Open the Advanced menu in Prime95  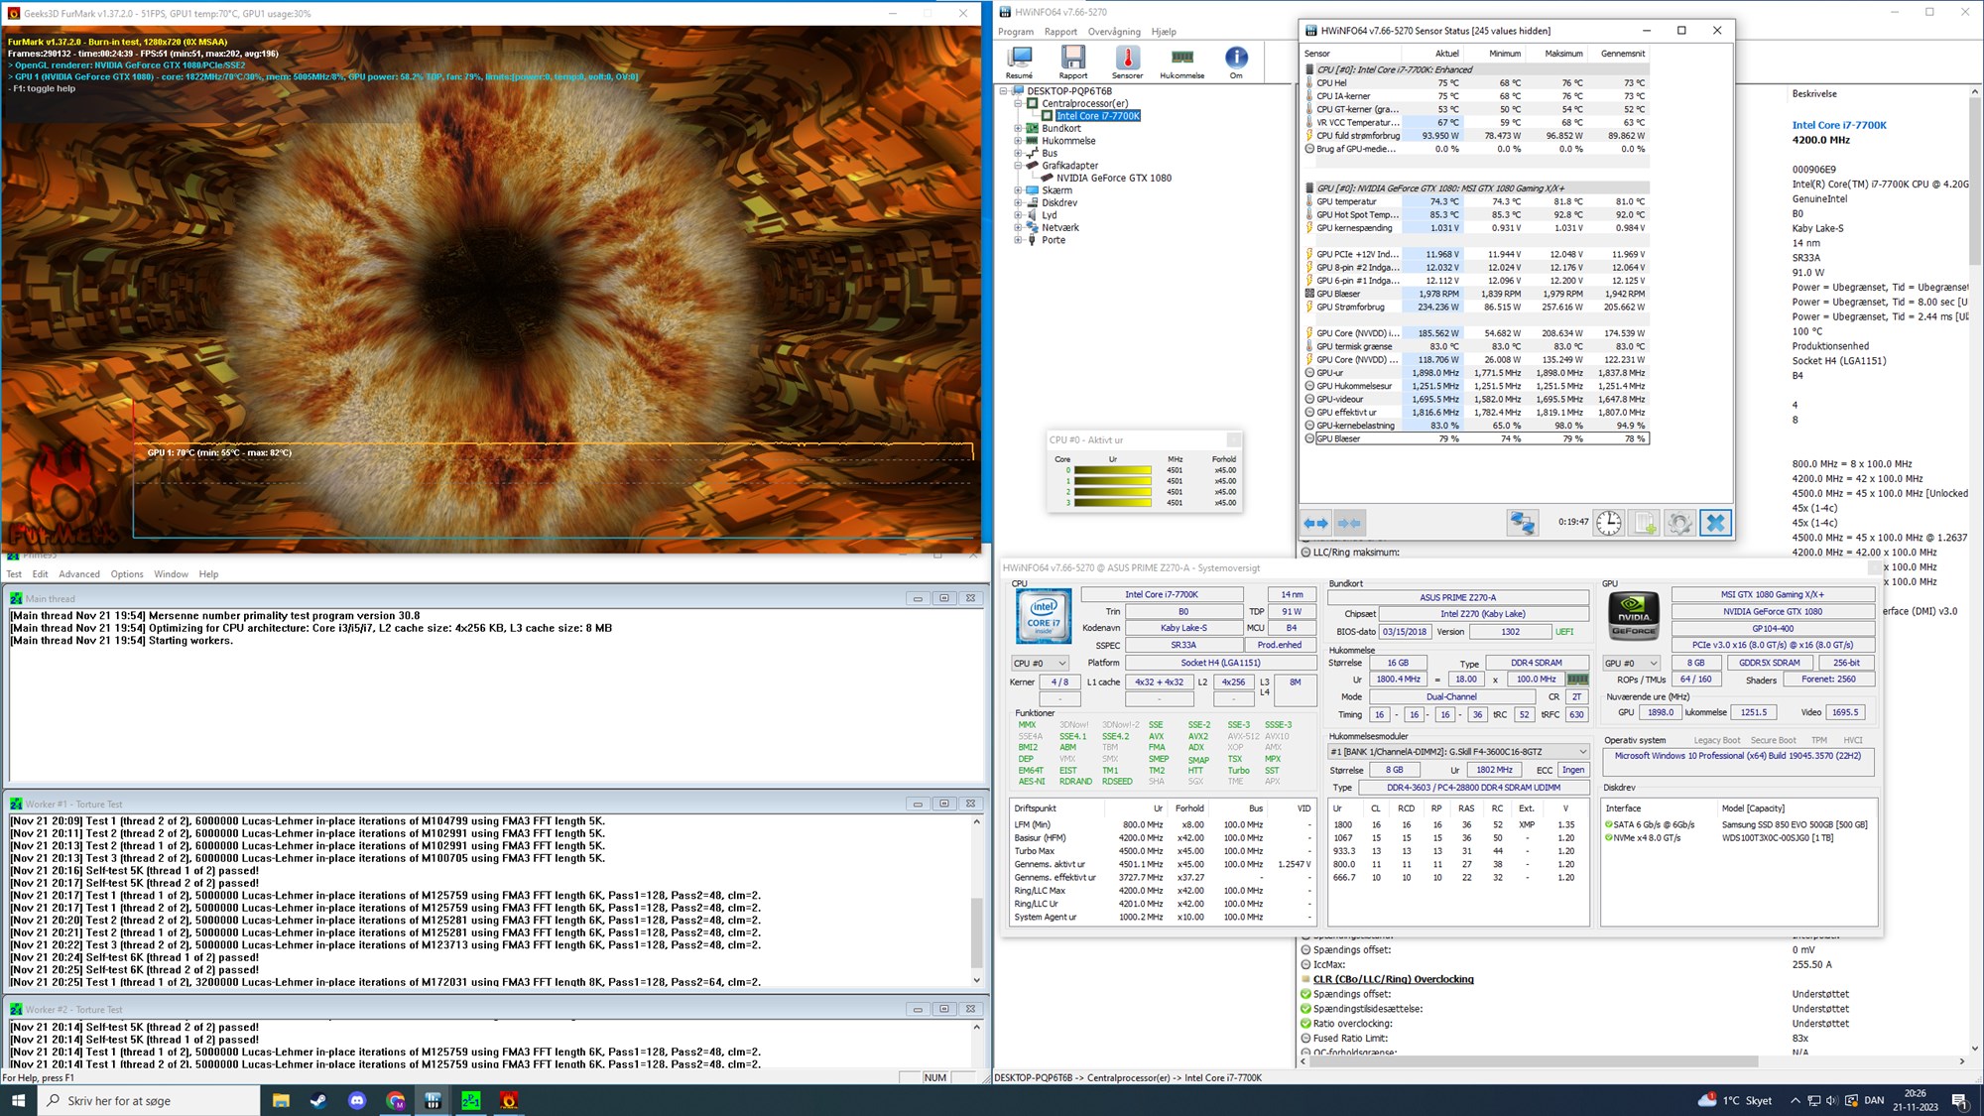click(x=79, y=574)
